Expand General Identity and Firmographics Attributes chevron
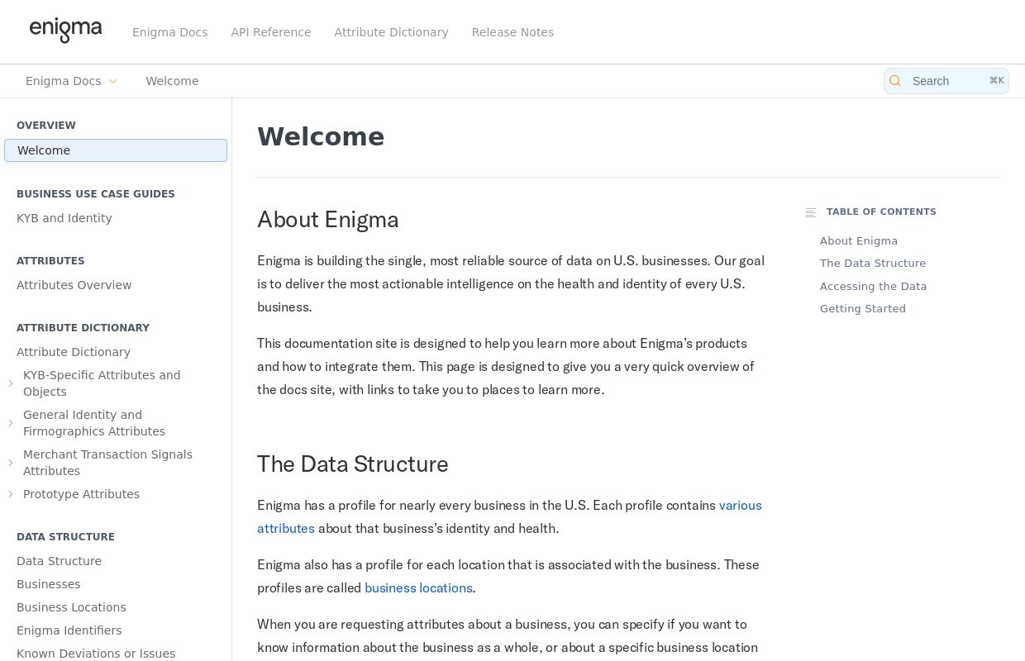1025x661 pixels. 11,423
